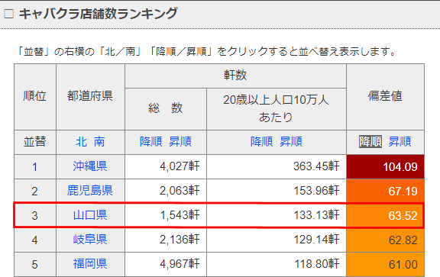Sort 総数 column in 昇順 (ascending)

(180, 142)
